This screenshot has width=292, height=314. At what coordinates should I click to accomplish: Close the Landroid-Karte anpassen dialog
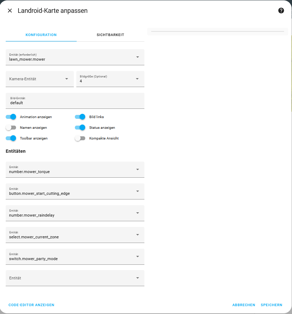10,11
